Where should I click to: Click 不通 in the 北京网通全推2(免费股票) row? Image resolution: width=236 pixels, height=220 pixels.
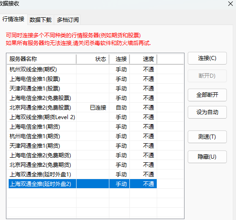149,108
